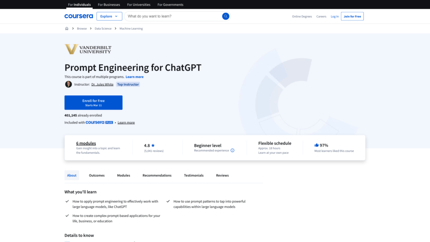This screenshot has height=242, width=430.
Task: Select the For Businesses top navigation item
Action: coord(109,5)
